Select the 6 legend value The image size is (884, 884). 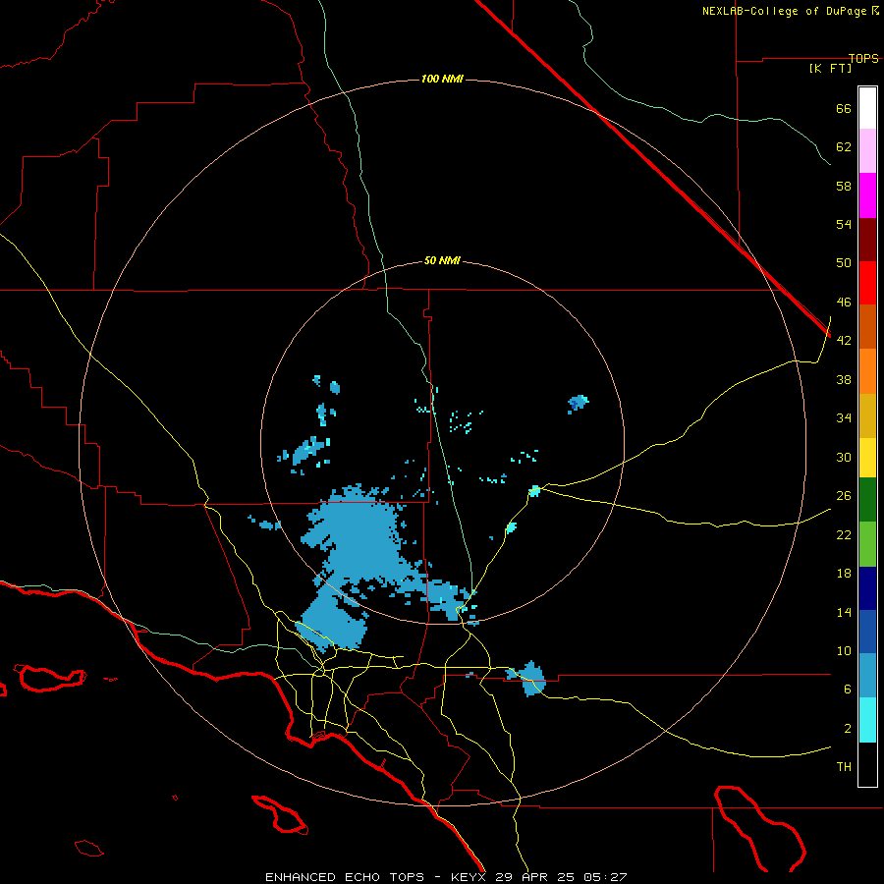click(847, 689)
